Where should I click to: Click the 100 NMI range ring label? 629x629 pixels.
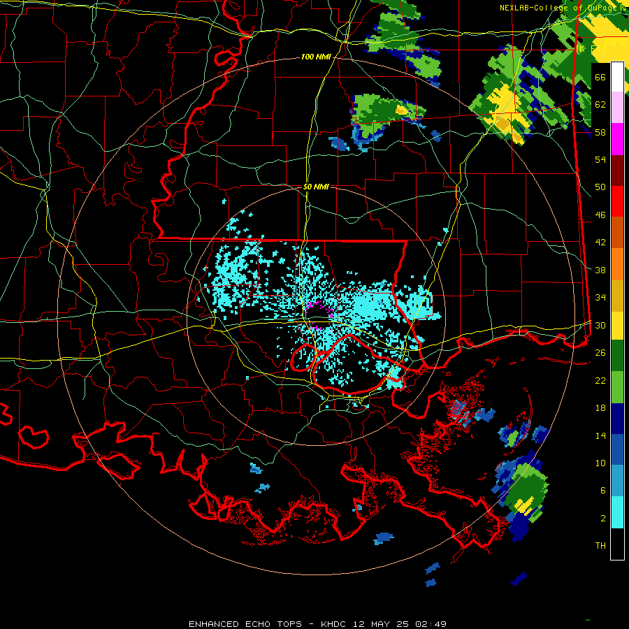[316, 57]
